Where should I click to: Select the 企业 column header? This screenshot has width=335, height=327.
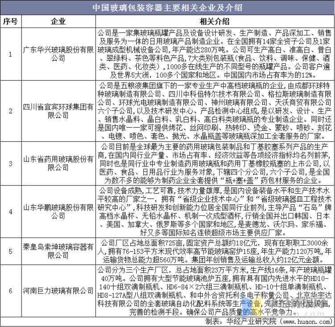pos(59,21)
